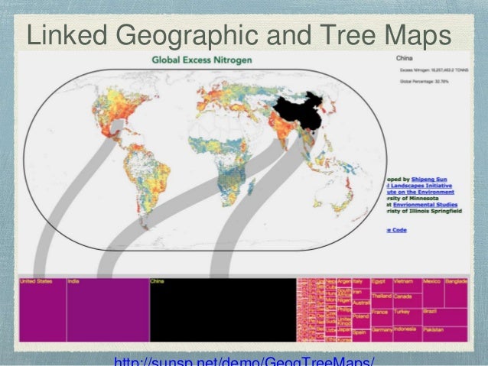Viewport: 488px width, 366px height.
Task: Choose the Canada treemap cell
Action: (408, 301)
